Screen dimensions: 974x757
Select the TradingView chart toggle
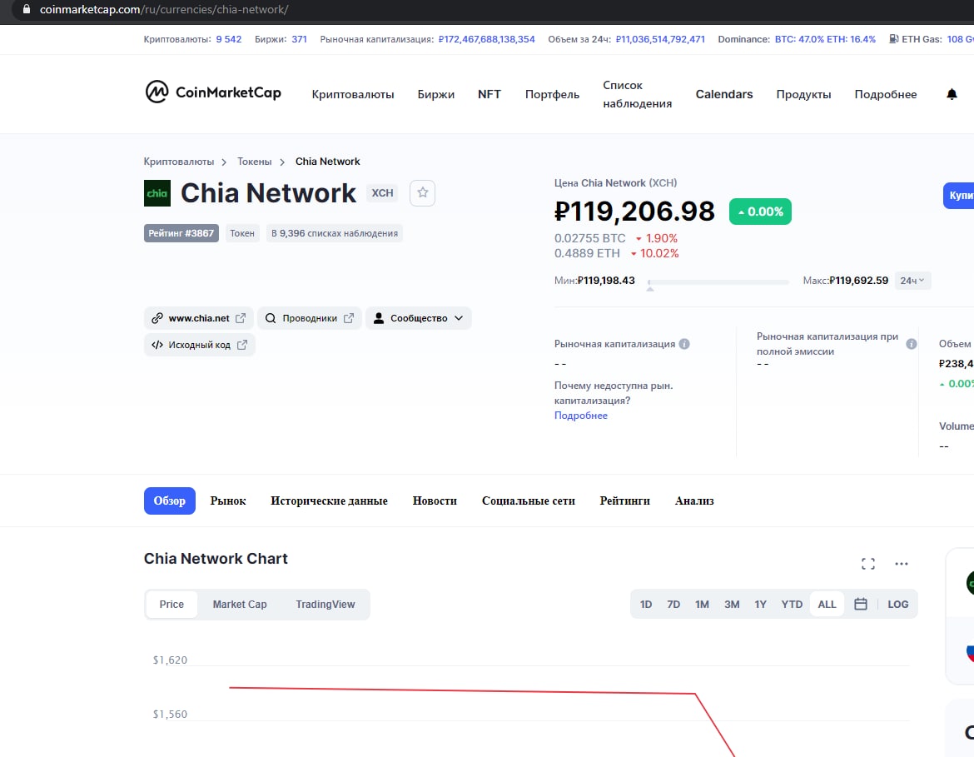coord(325,604)
